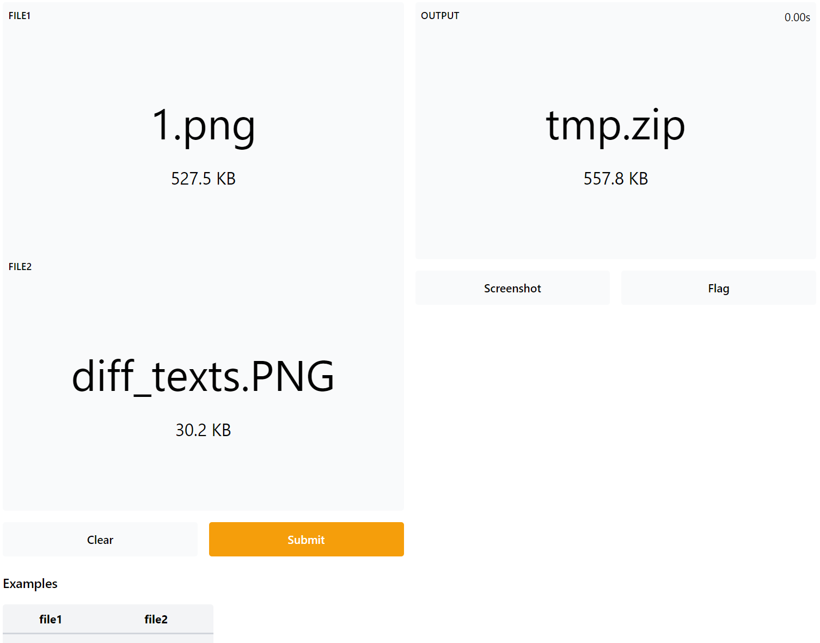Click the OUTPUT panel label
Viewport: 820px width, 643px height.
point(440,16)
